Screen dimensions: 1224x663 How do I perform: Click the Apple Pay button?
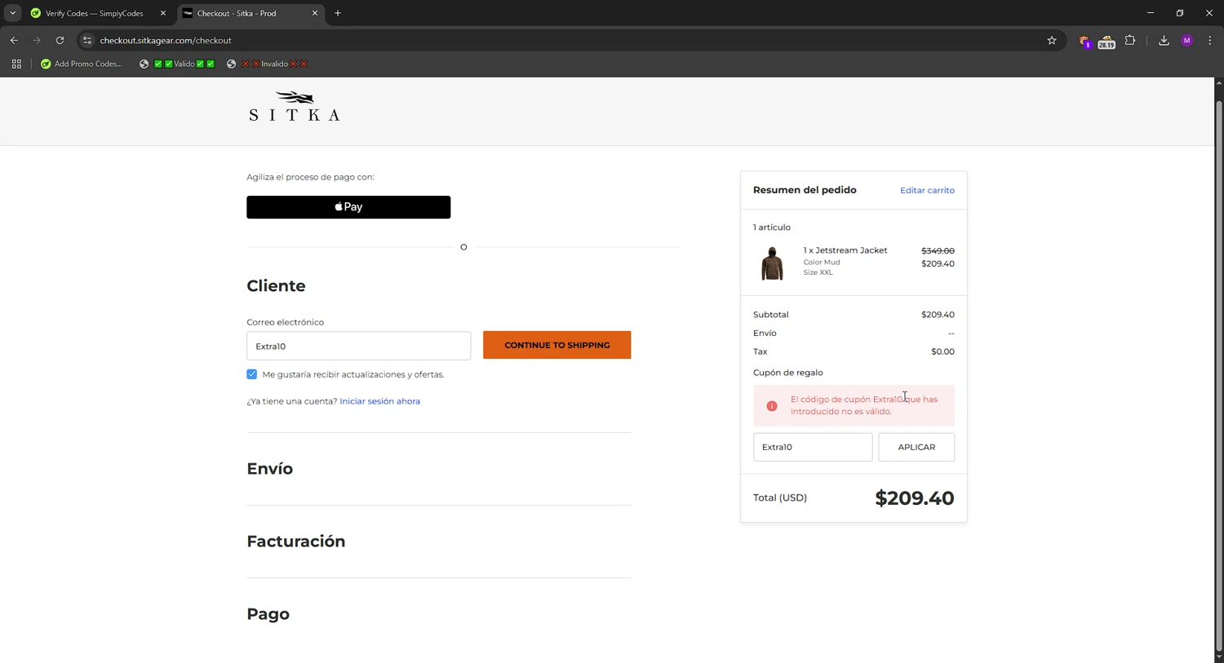coord(348,207)
